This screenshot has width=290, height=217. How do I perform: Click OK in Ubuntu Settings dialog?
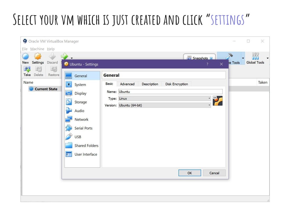point(189,173)
